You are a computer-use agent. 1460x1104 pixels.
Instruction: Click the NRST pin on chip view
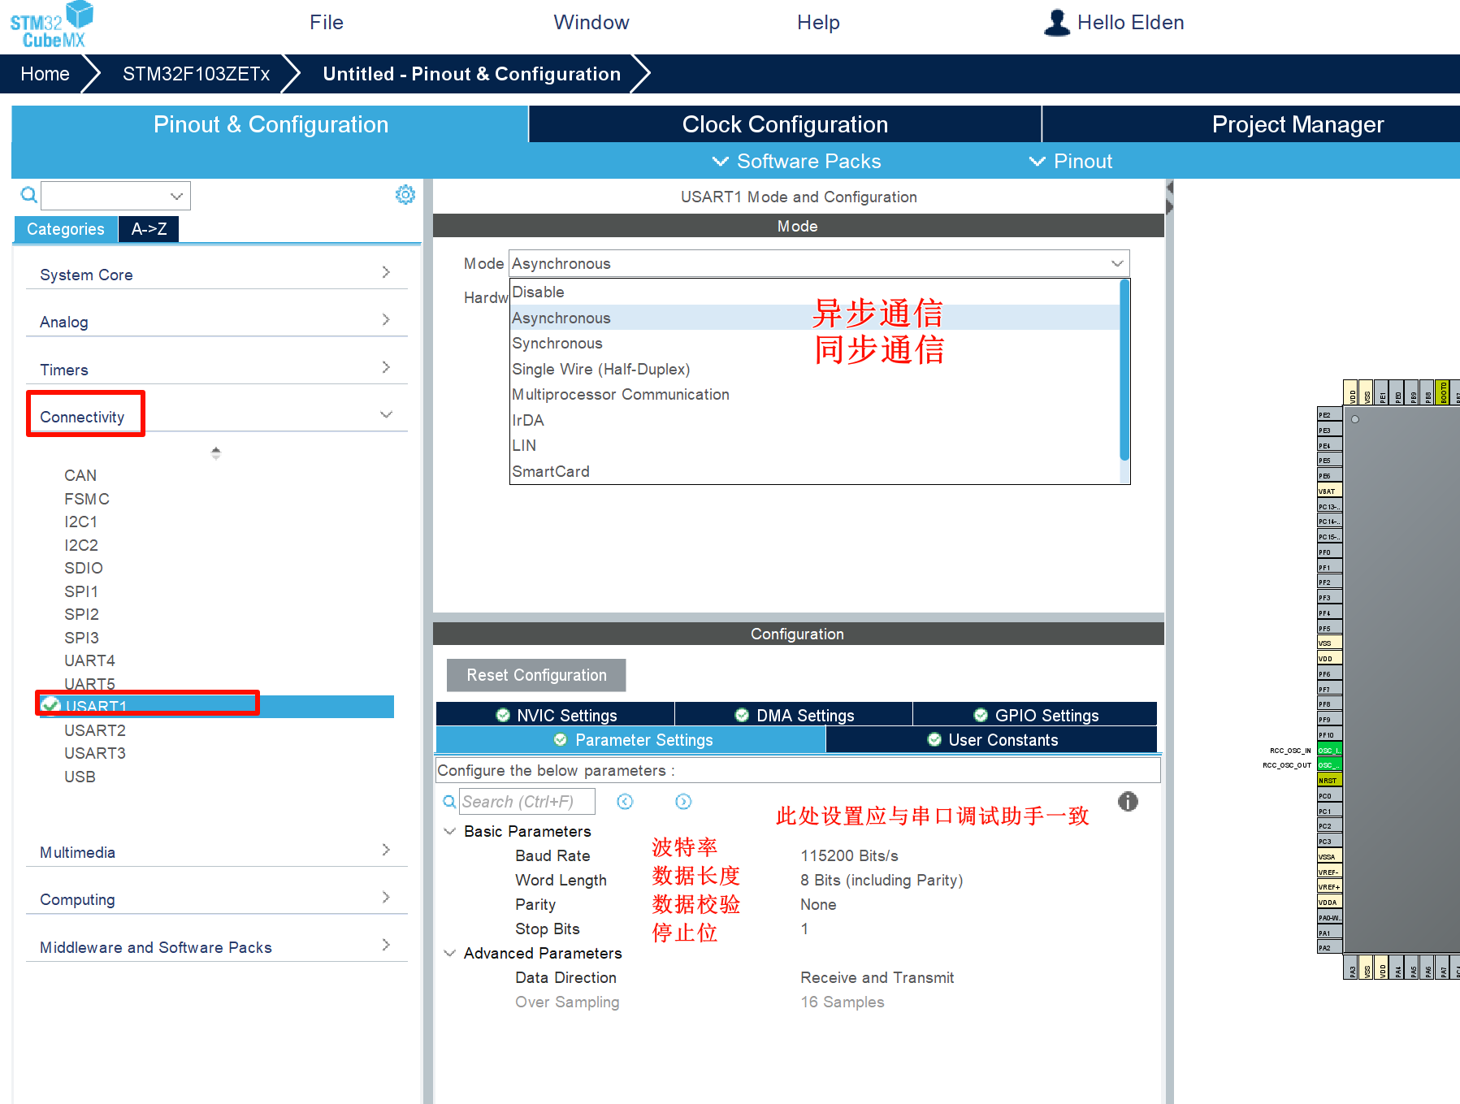point(1329,781)
